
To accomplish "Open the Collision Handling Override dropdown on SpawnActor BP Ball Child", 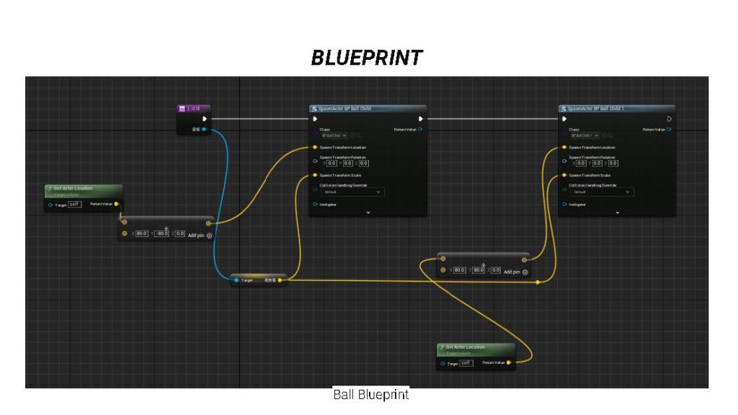I will 352,192.
